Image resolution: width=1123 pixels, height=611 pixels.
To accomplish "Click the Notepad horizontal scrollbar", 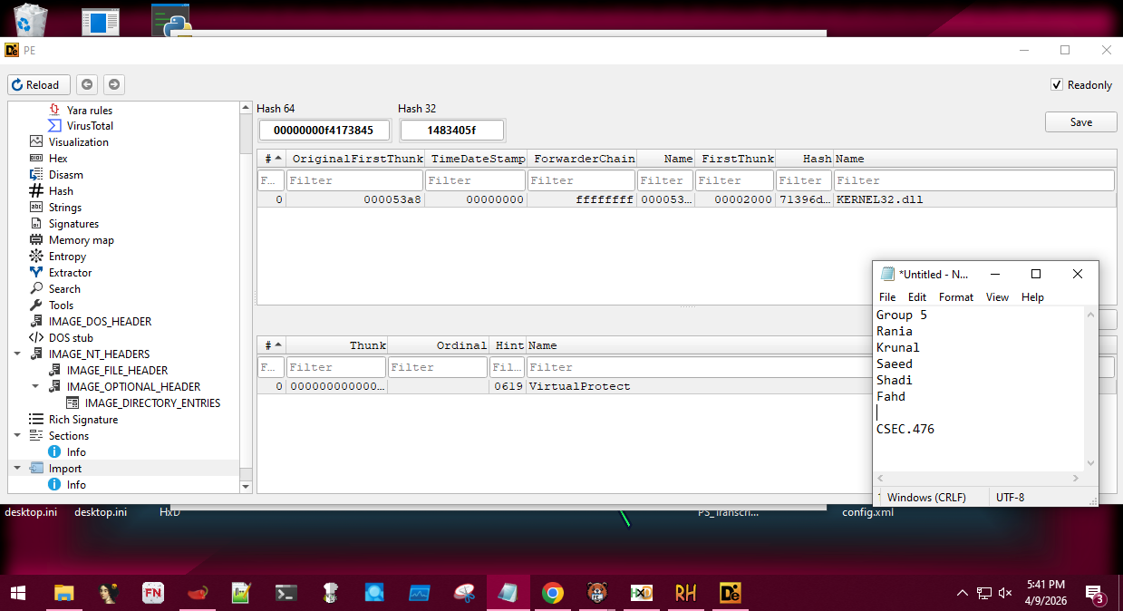I will (x=978, y=478).
